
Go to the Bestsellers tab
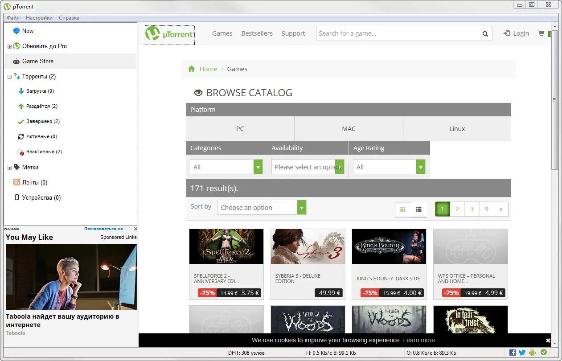click(257, 33)
